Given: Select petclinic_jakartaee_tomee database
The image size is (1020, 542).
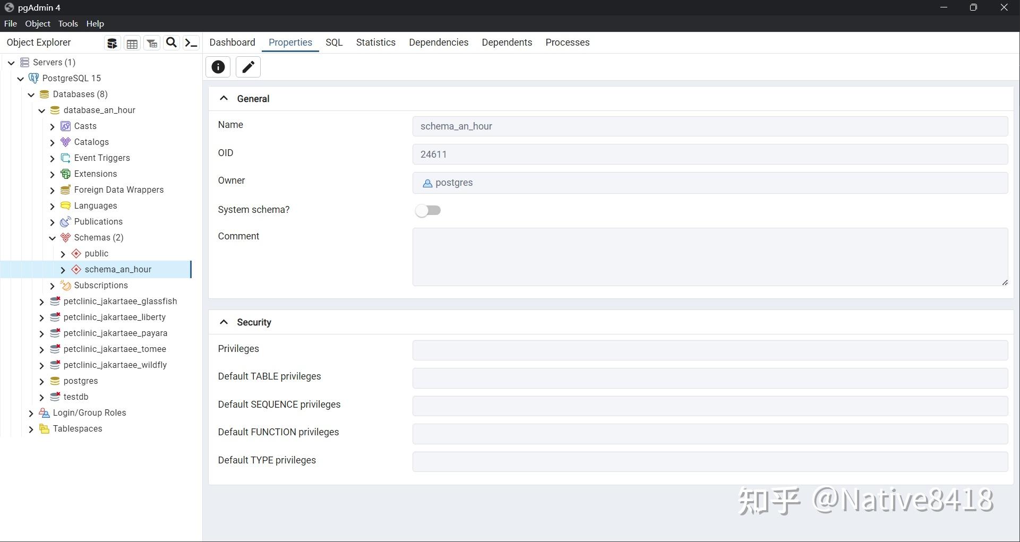Looking at the screenshot, I should [x=115, y=349].
